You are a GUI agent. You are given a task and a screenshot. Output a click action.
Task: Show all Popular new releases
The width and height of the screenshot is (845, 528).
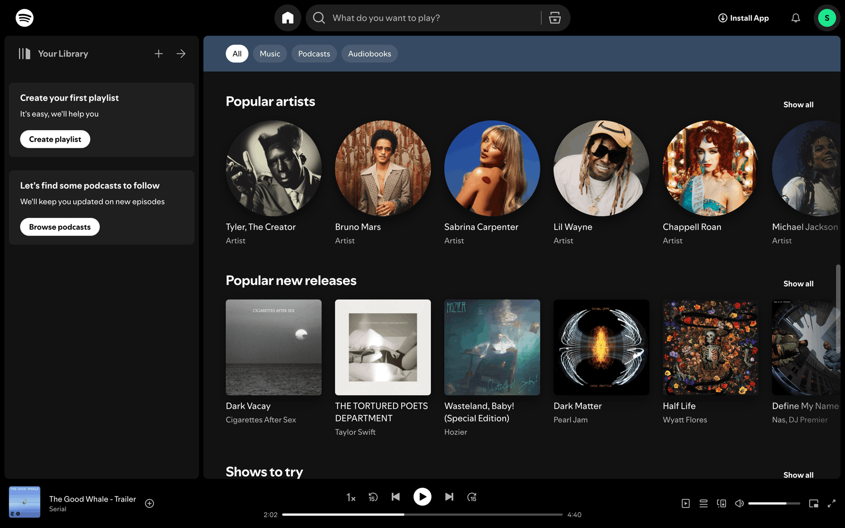798,284
